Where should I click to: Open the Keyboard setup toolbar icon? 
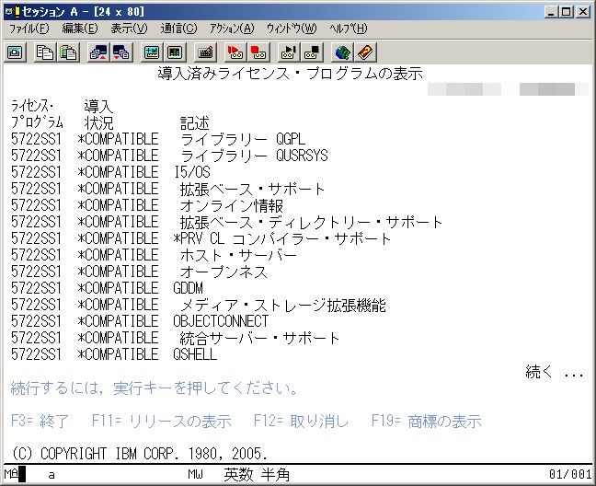coord(205,52)
